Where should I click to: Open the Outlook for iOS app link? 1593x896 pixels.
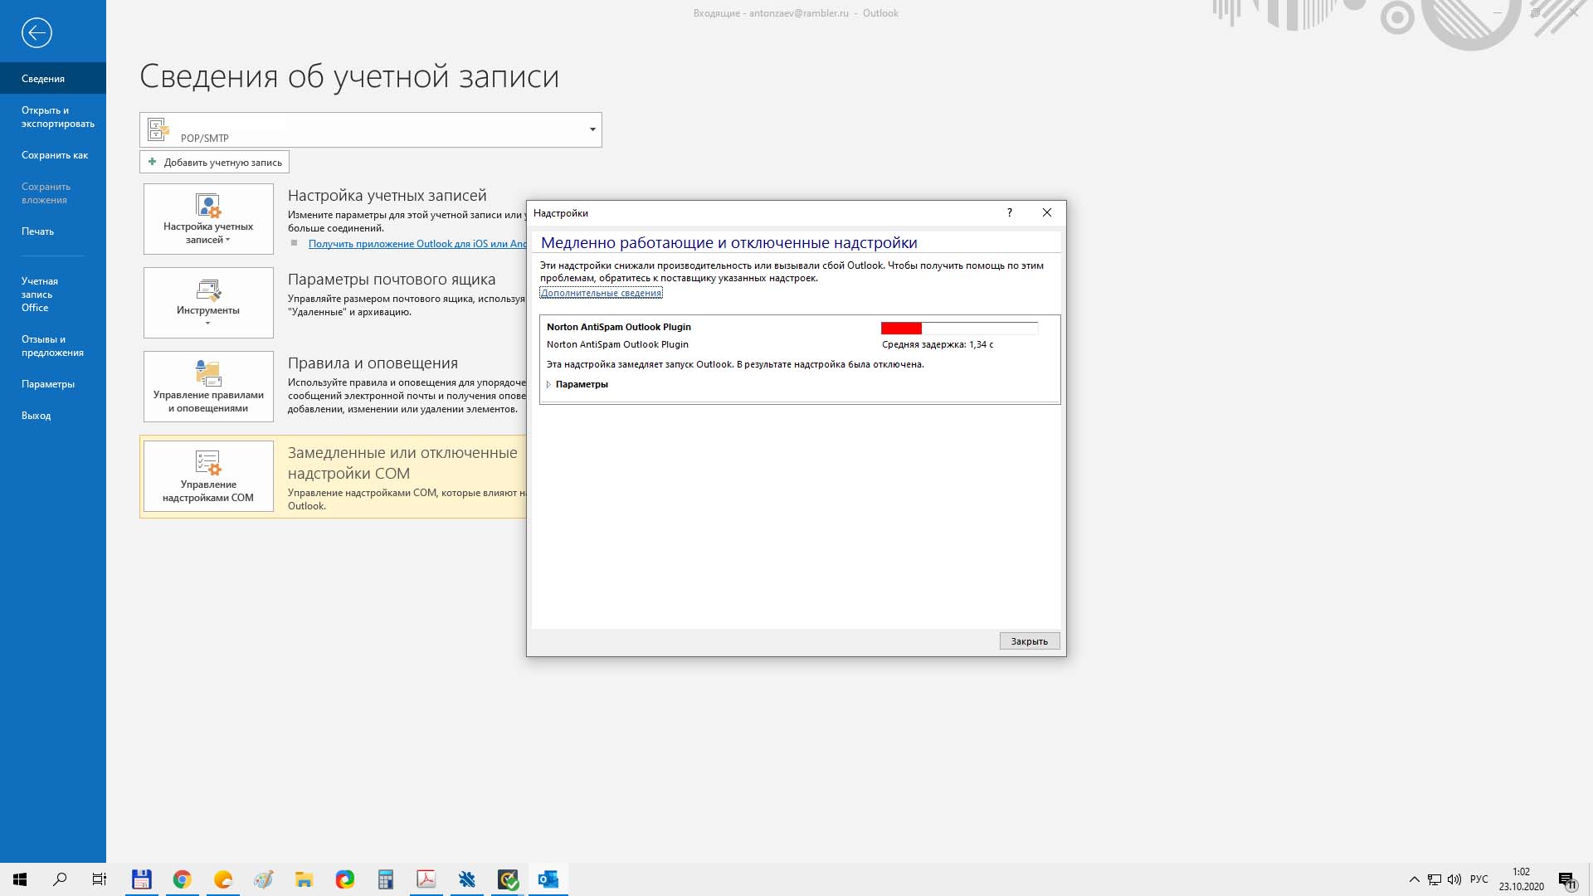(x=417, y=244)
